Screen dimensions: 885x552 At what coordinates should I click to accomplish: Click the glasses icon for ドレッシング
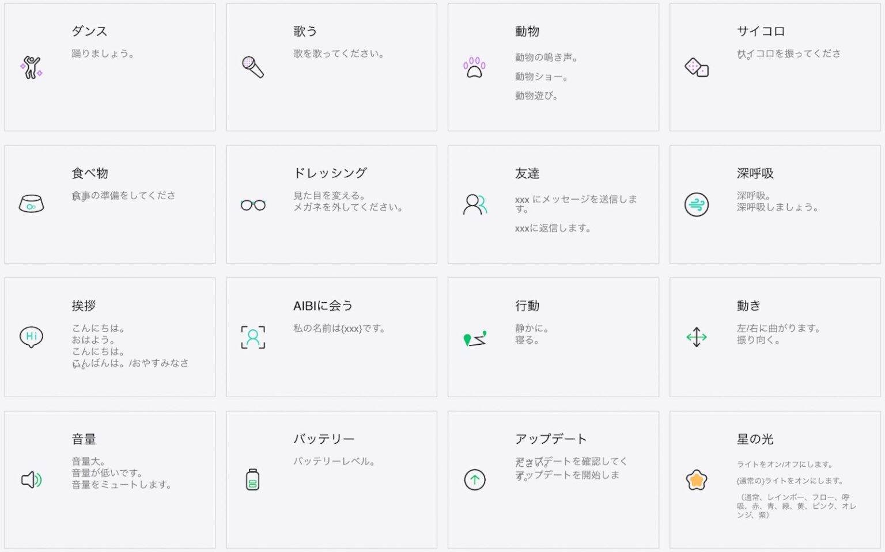[x=253, y=205]
